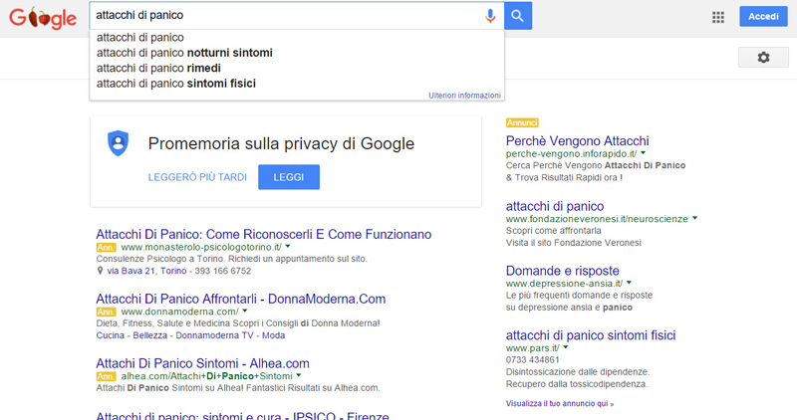This screenshot has height=420, width=797.
Task: Click the text "Visita il sito Fondazione Veronesi"
Action: 574,243
